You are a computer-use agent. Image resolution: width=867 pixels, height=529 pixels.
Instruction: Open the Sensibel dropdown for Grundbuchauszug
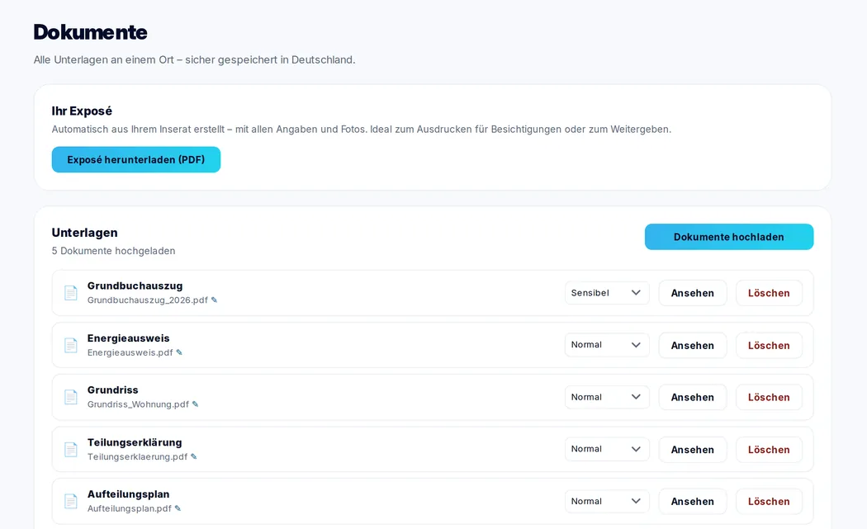(x=607, y=293)
